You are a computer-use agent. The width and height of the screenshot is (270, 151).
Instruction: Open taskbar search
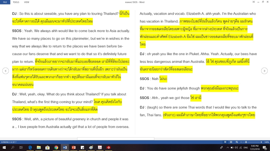13,147
